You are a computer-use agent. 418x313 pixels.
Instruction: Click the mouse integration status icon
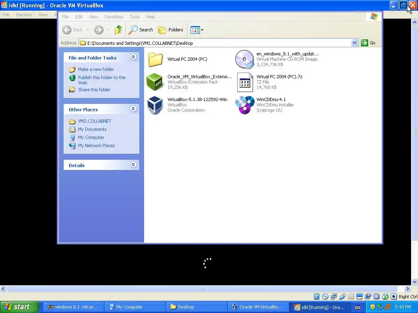pyautogui.click(x=385, y=297)
